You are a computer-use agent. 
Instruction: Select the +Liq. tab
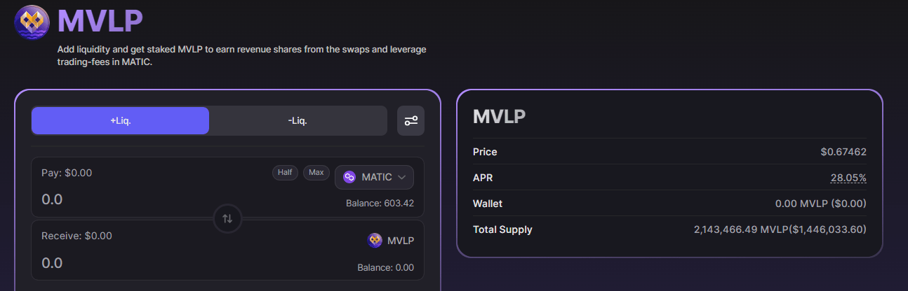[x=120, y=120]
